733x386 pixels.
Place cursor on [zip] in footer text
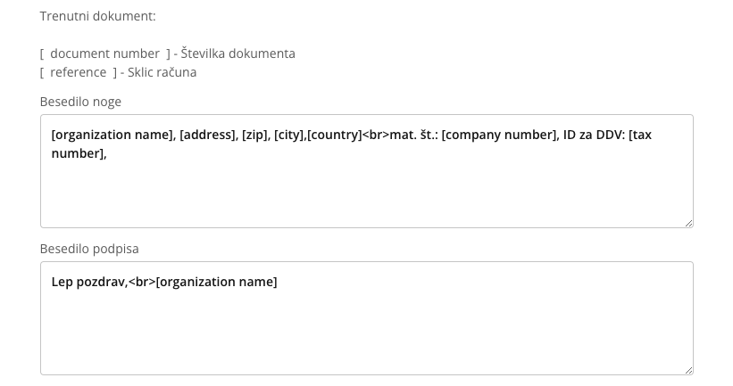pos(254,135)
